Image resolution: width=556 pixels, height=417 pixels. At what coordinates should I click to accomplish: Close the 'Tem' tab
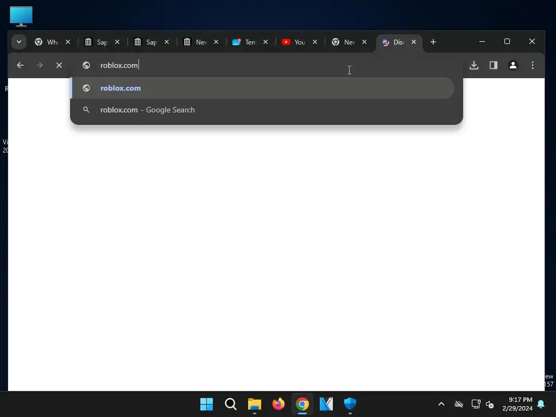266,42
